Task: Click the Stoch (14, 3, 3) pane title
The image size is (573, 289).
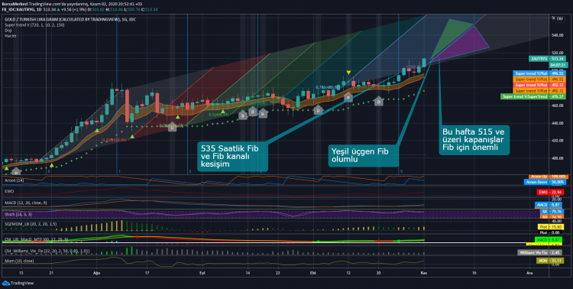Action: [x=18, y=214]
